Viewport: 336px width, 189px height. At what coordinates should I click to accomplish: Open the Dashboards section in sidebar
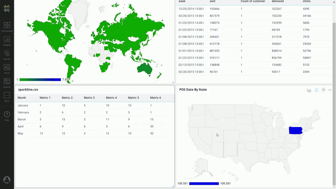click(7, 27)
